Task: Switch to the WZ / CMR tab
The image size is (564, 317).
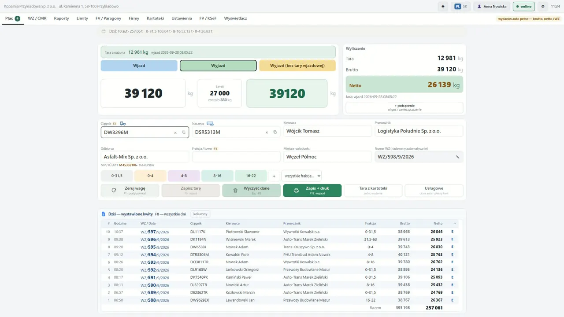Action: [x=37, y=18]
